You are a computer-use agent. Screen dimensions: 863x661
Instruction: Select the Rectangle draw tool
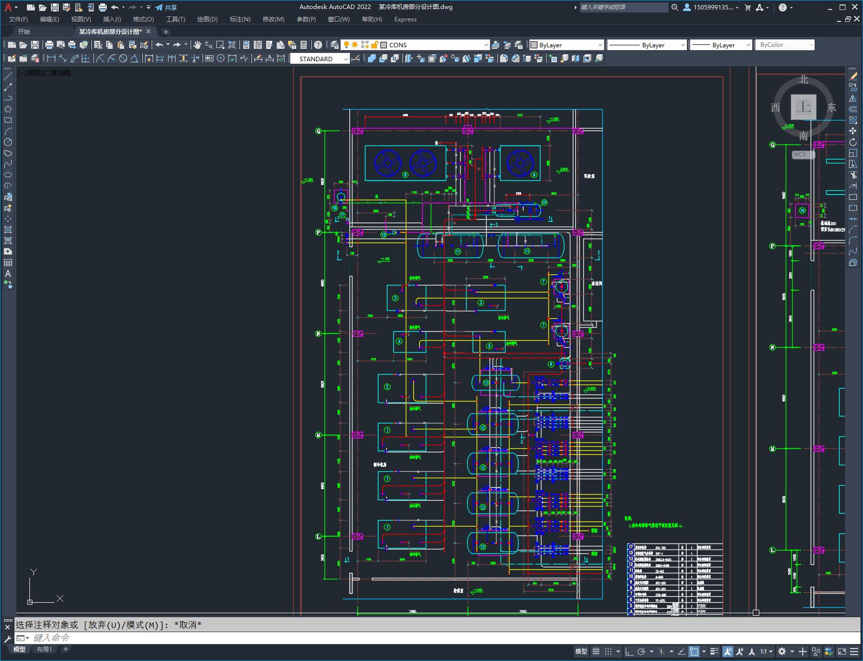pyautogui.click(x=8, y=120)
